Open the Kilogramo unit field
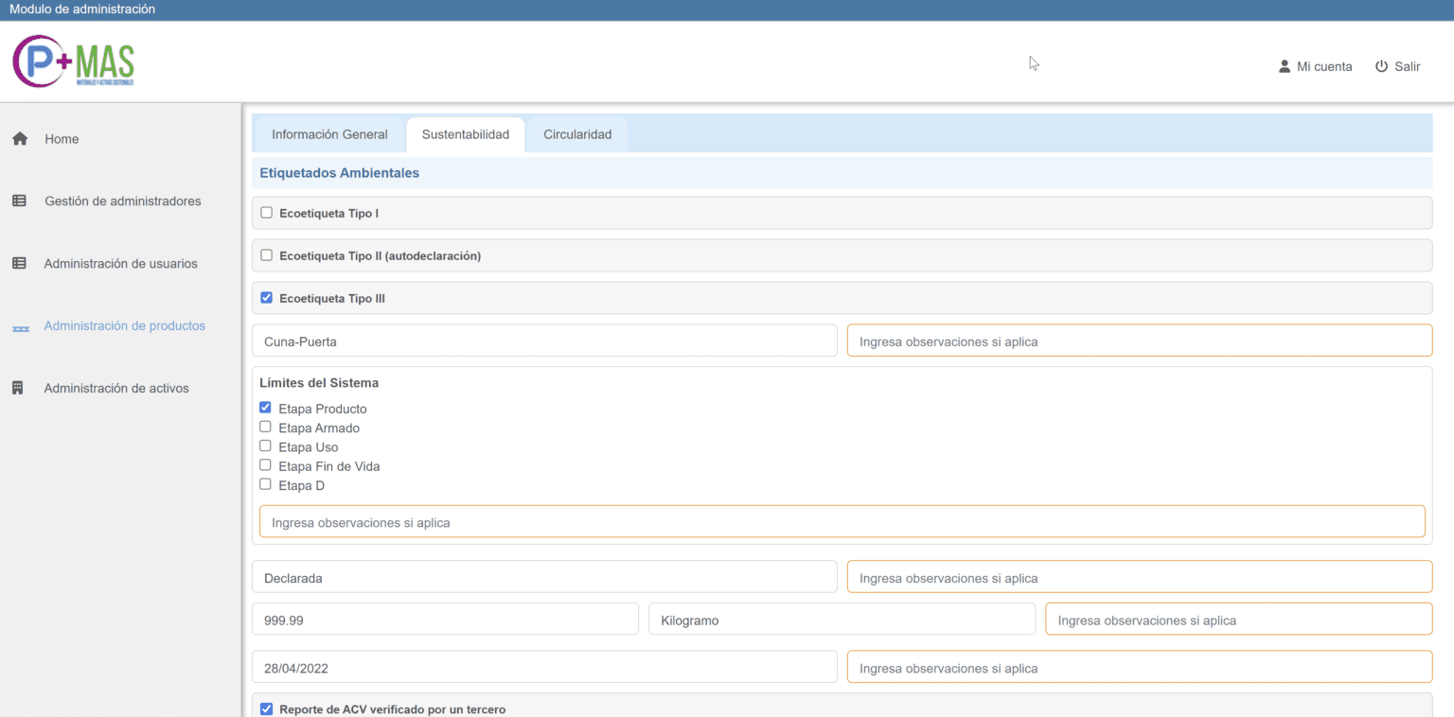The height and width of the screenshot is (717, 1454). click(x=842, y=621)
